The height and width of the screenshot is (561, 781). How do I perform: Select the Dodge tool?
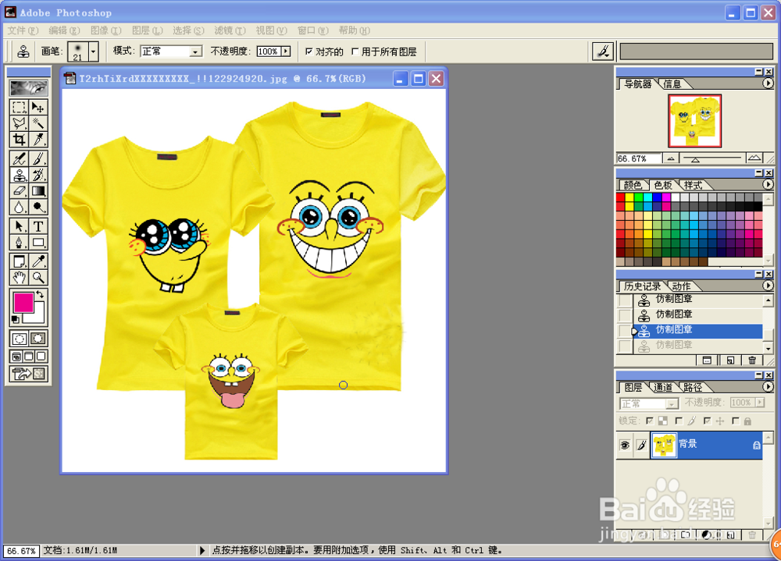[37, 207]
